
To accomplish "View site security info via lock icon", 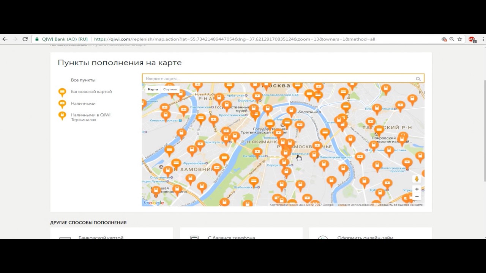I will point(37,39).
